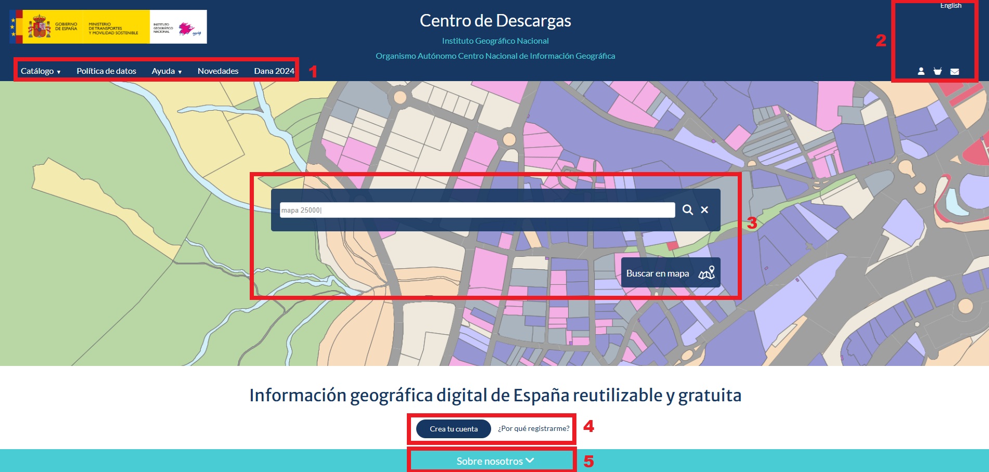Open the ¿Por qué registrarme? link
Screen dimensions: 989x472
(x=533, y=429)
